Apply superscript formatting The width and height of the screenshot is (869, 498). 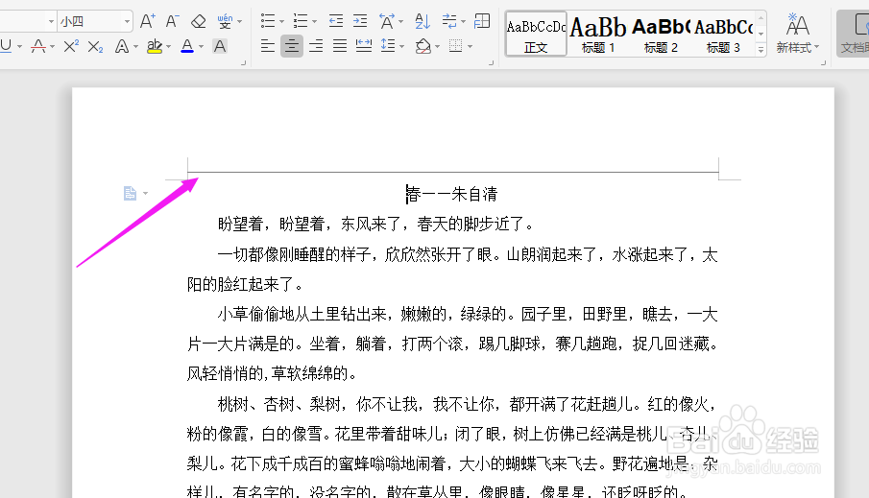coord(71,46)
